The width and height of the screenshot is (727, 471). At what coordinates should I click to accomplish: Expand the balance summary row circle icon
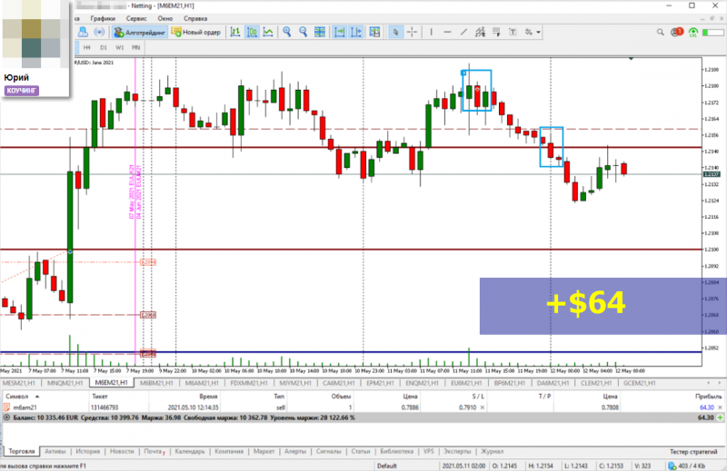coord(6,417)
